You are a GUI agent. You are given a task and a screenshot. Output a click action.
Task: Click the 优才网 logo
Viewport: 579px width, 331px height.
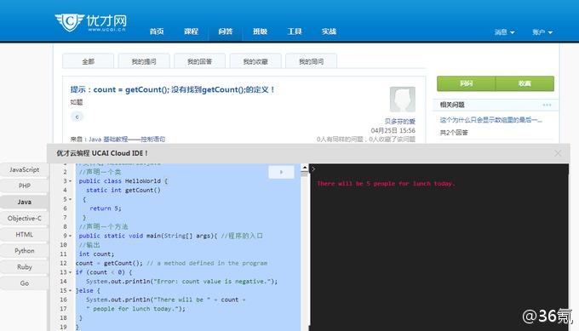(x=91, y=22)
